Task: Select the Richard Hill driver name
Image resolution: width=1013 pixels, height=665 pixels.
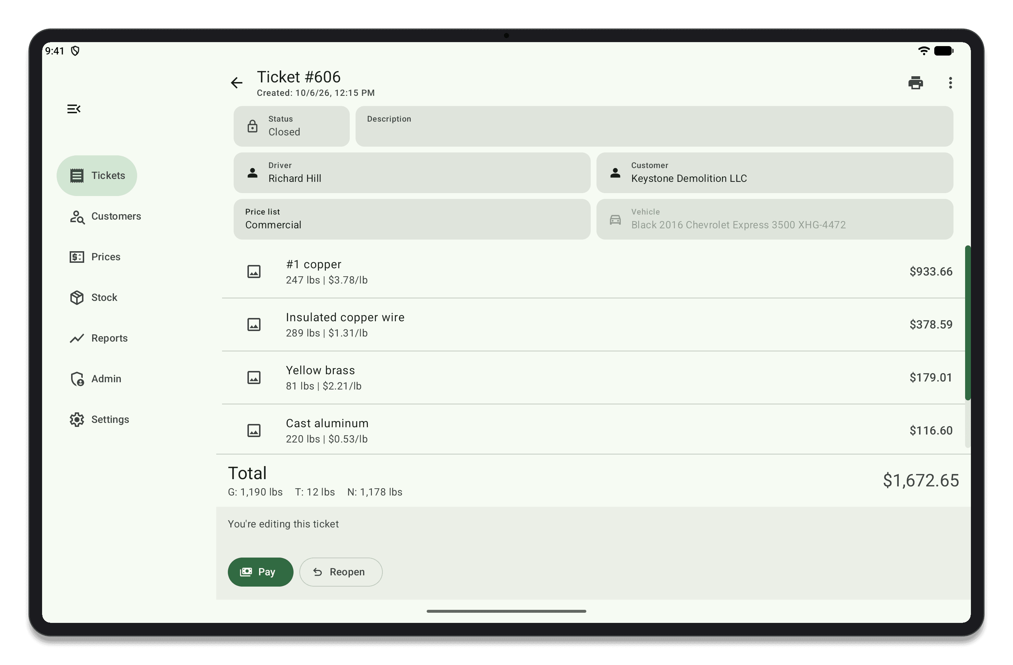Action: click(295, 178)
